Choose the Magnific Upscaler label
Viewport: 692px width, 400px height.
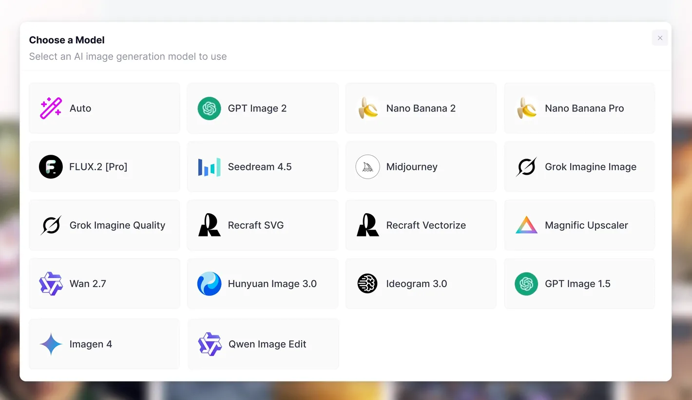pos(586,225)
